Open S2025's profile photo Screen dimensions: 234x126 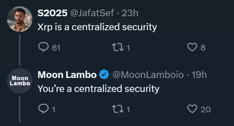coord(20,19)
